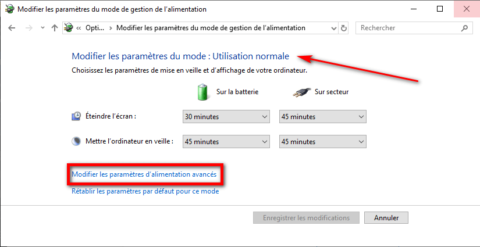Image resolution: width=480 pixels, height=247 pixels.
Task: Go up one level with the up arrow
Action: 55,28
